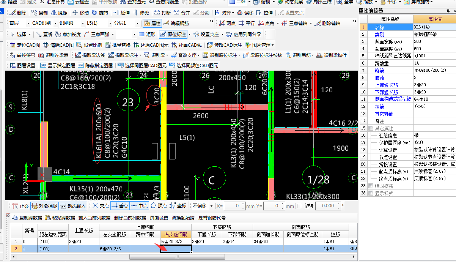Select the 偏移 offset tool
This screenshot has height=262, width=456.
pos(245,13)
